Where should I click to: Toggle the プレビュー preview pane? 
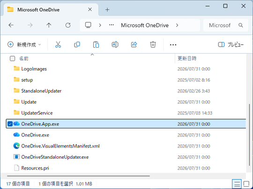coord(231,44)
